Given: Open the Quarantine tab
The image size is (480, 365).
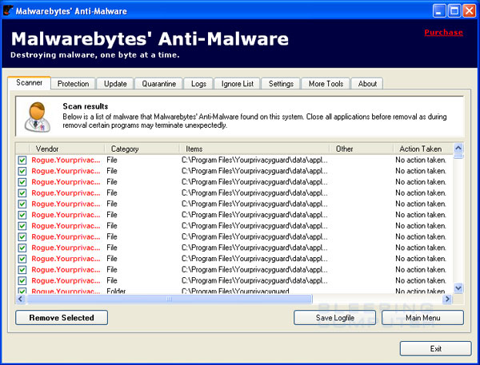Looking at the screenshot, I should (x=158, y=84).
